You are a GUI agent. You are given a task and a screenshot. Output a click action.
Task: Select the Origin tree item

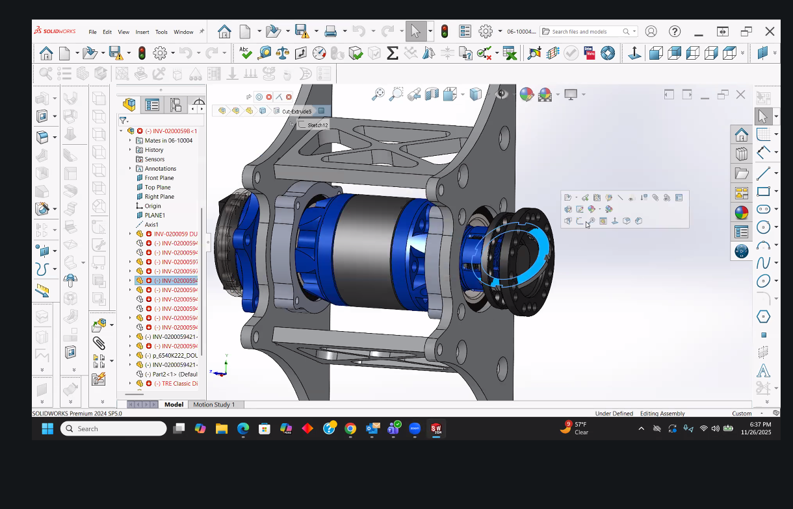coord(153,206)
